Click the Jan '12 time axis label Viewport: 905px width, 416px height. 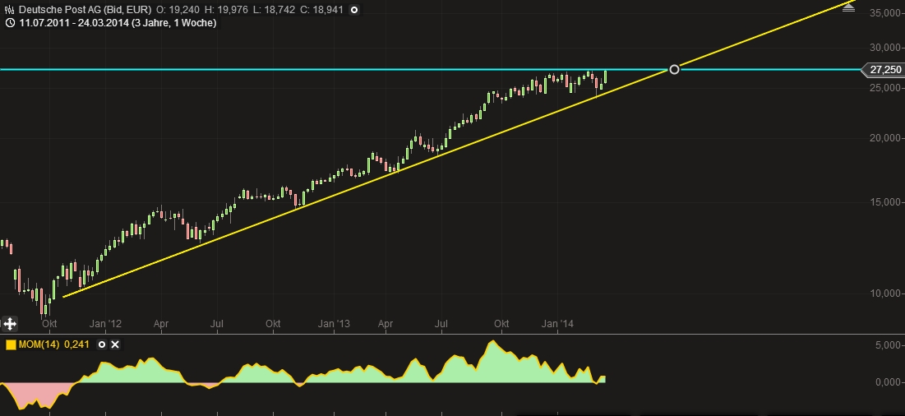tap(105, 324)
